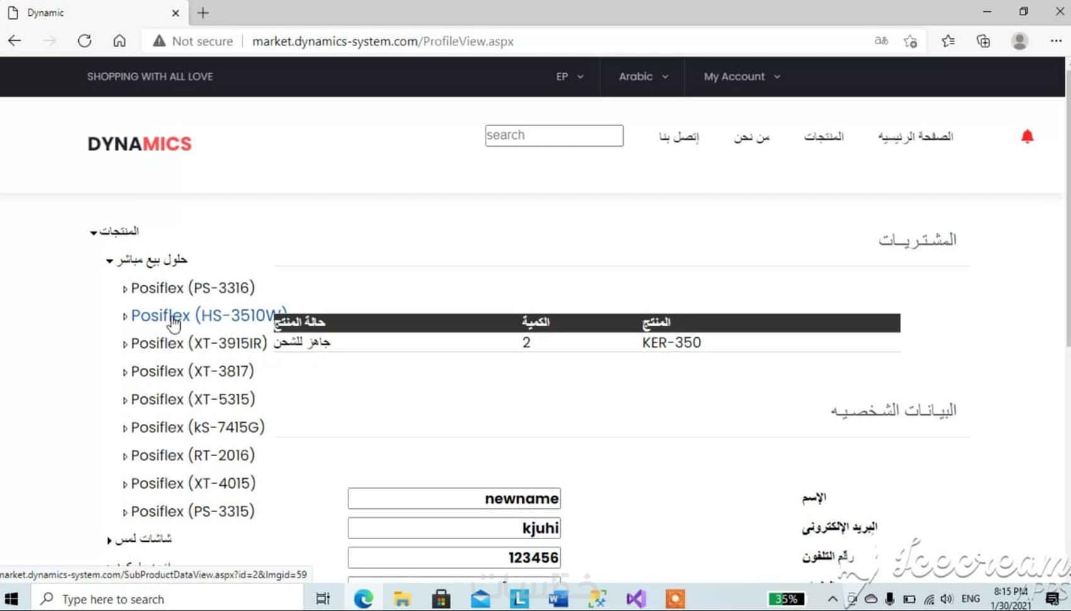
Task: Click the ENG language indicator in the tray
Action: 971,599
